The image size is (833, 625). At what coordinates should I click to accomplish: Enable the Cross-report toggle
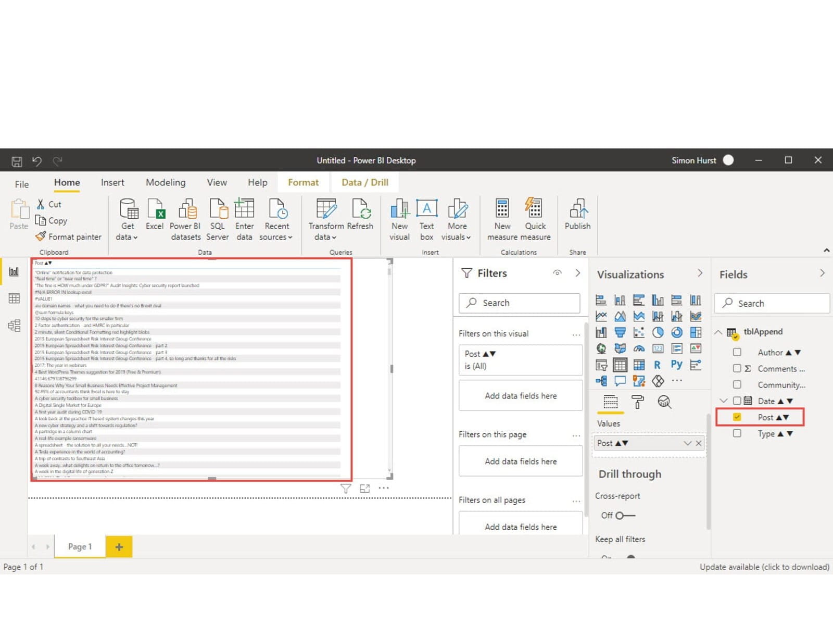pyautogui.click(x=625, y=516)
